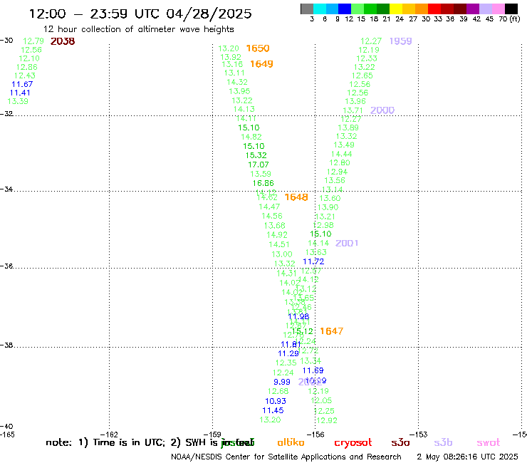Click the wave height value '14.82'
This screenshot has width=527, height=463.
click(x=251, y=137)
